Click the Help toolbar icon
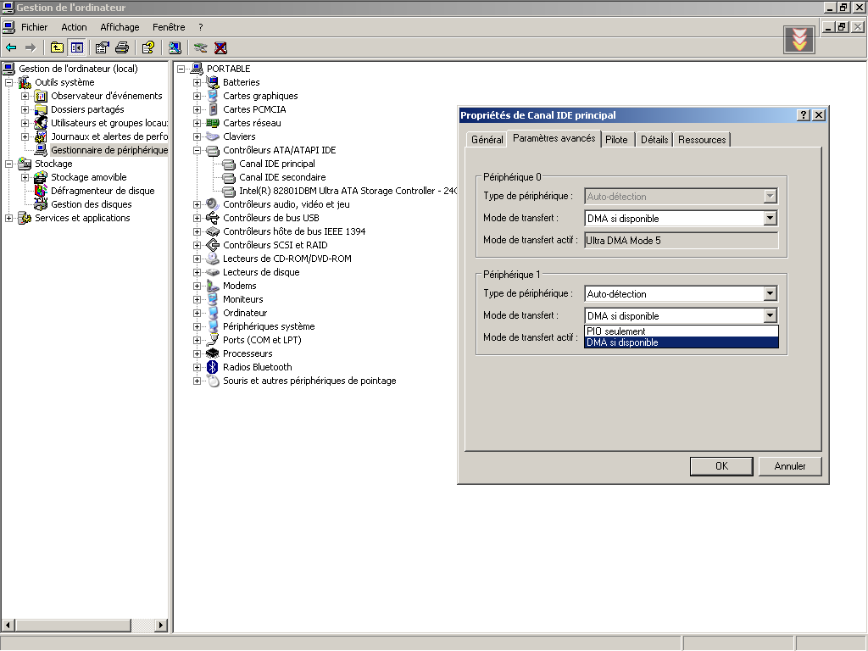This screenshot has height=651, width=868. [x=147, y=48]
